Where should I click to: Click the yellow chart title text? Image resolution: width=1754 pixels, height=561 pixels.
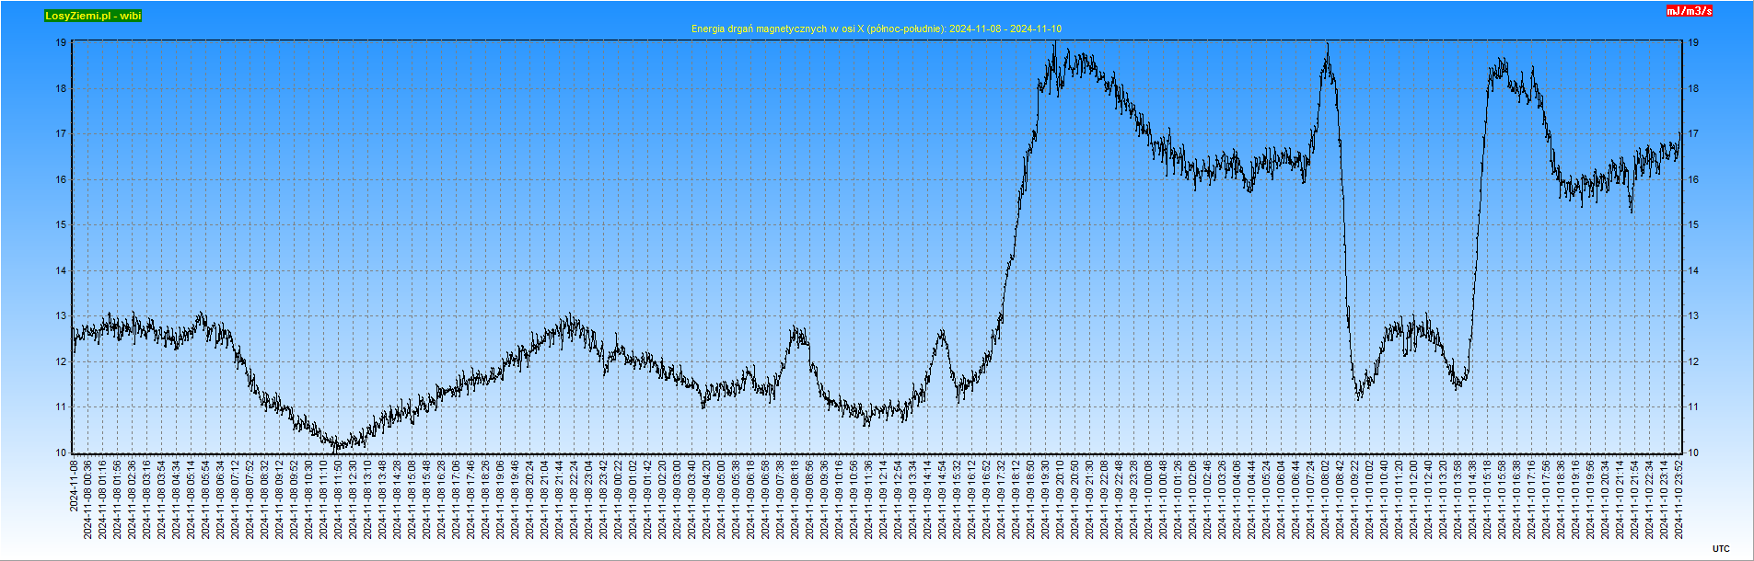click(876, 29)
